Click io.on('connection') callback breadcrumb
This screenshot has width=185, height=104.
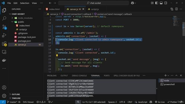76,14
